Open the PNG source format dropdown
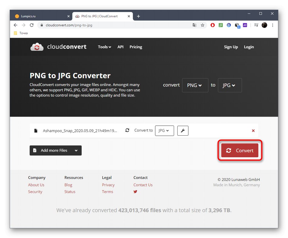The height and width of the screenshot is (238, 288). (195, 85)
